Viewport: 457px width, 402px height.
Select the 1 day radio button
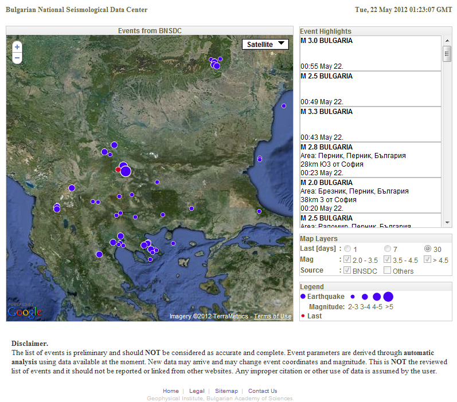347,249
